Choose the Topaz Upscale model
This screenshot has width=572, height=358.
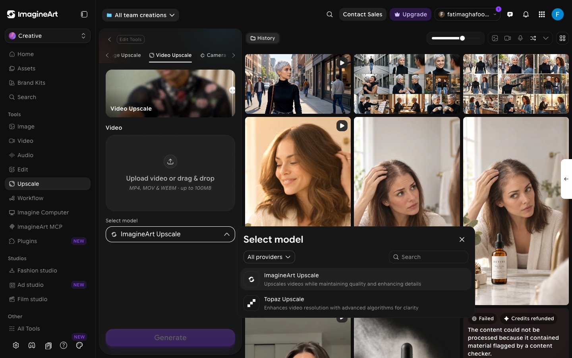(356, 303)
